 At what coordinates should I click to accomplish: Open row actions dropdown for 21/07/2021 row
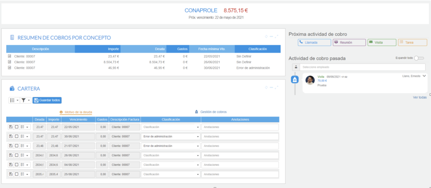pos(25,145)
